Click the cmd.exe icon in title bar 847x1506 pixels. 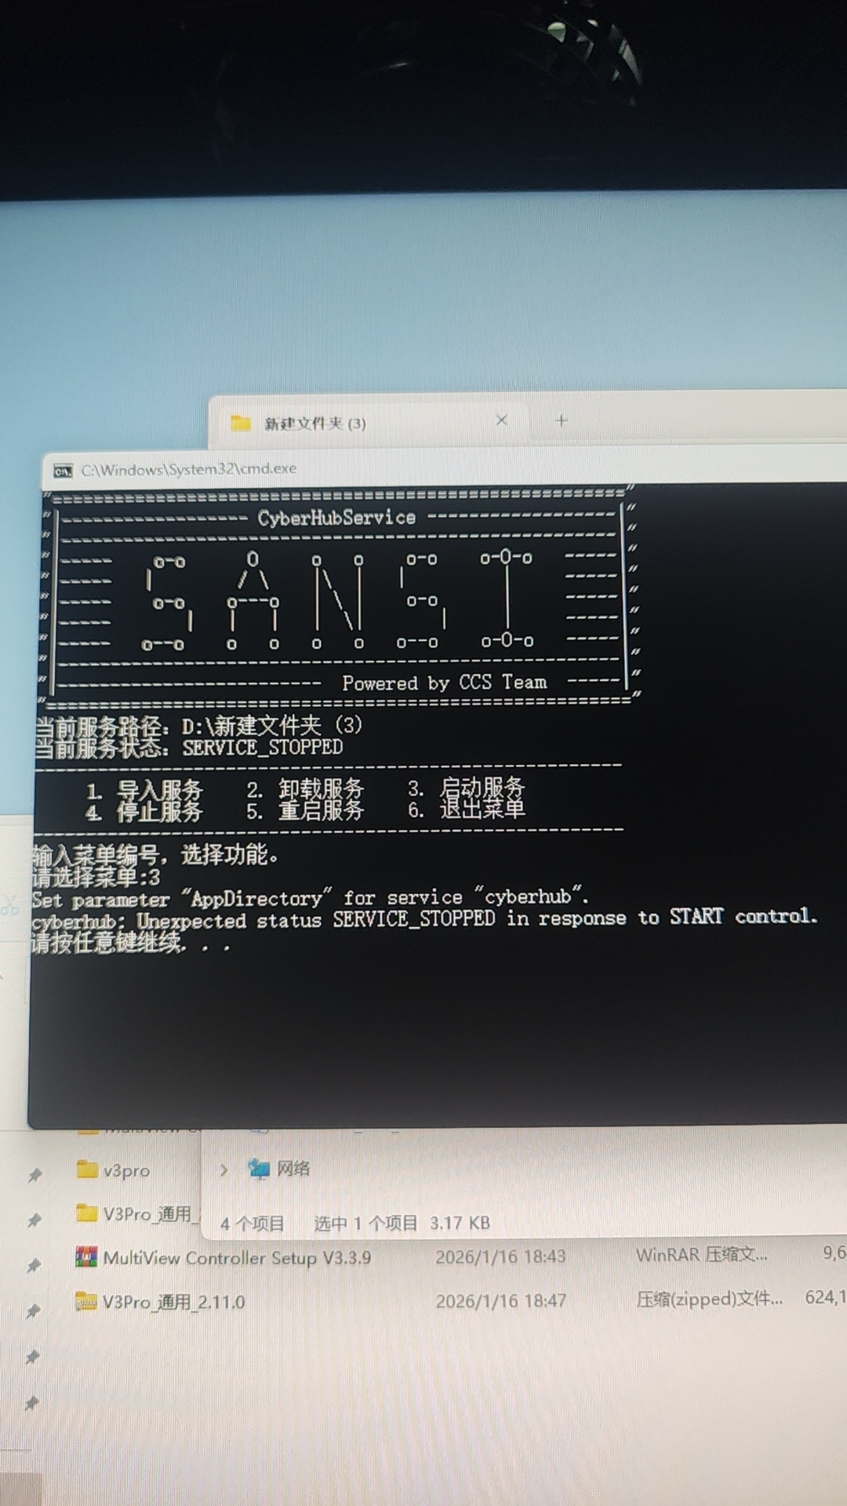pos(63,471)
